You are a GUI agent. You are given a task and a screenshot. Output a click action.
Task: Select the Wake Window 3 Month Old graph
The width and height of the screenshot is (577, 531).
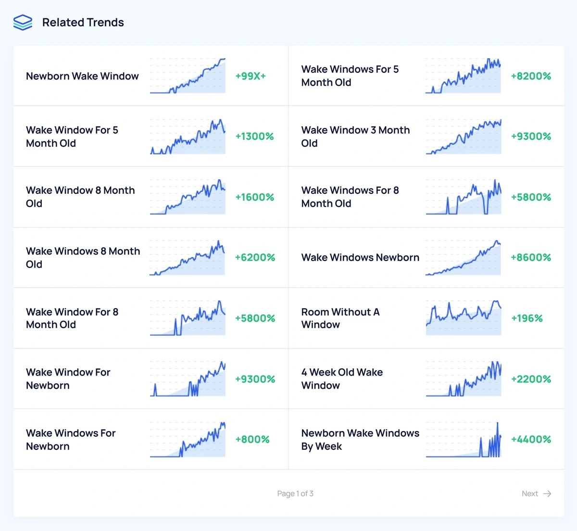(x=463, y=136)
